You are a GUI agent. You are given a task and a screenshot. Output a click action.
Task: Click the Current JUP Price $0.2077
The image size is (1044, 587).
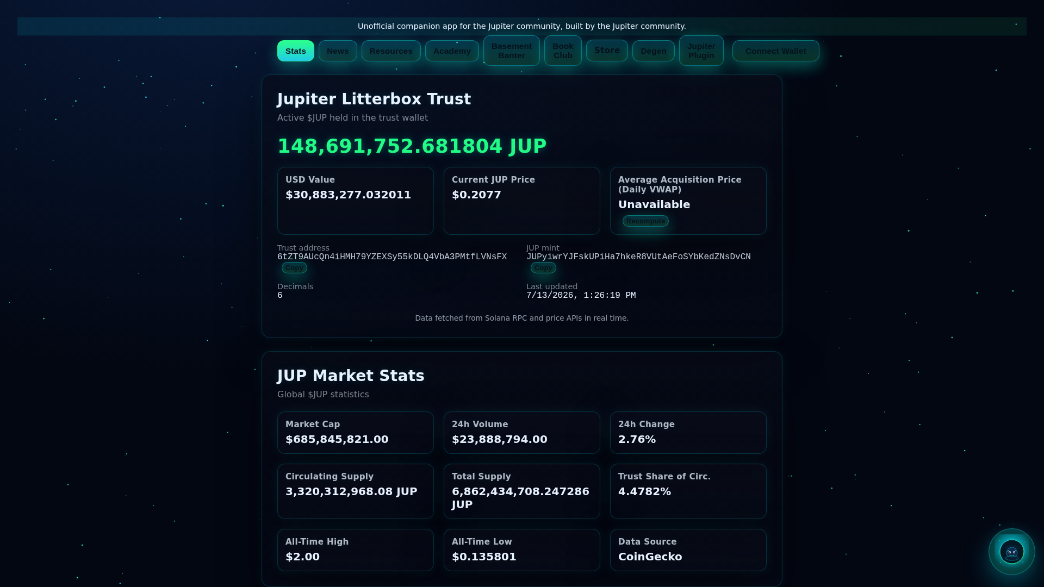point(476,195)
